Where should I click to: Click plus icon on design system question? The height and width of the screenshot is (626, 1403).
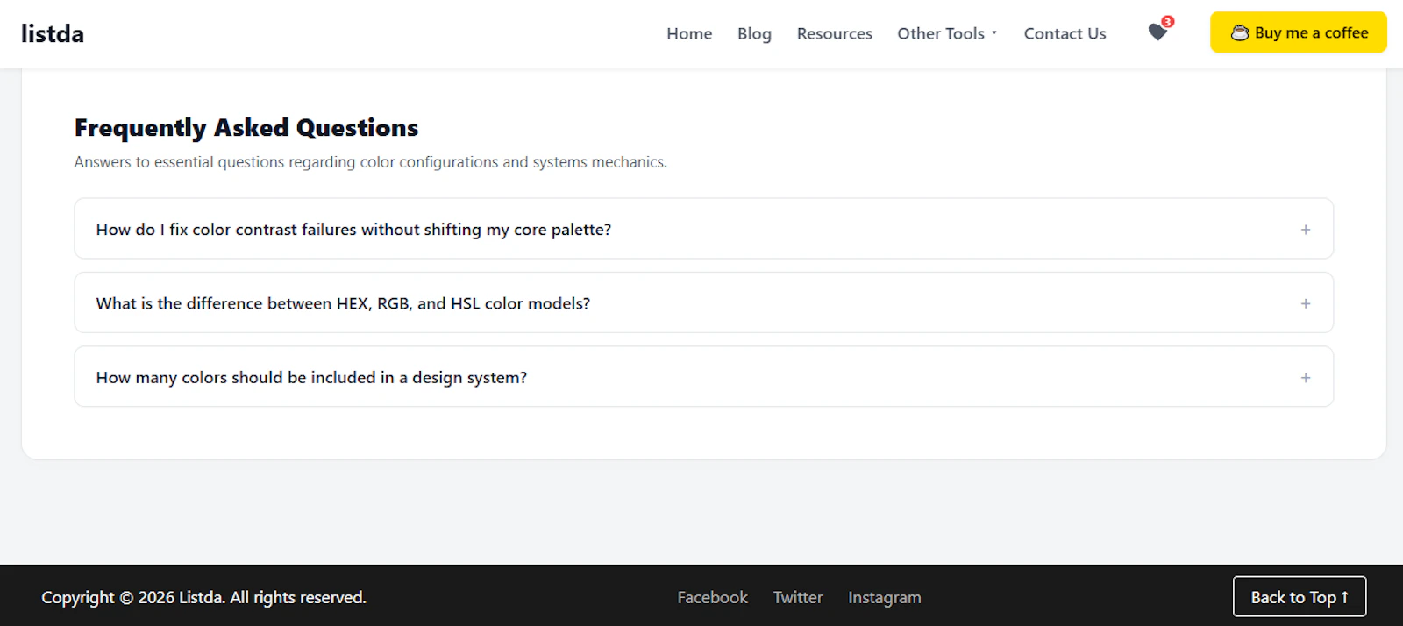point(1306,378)
